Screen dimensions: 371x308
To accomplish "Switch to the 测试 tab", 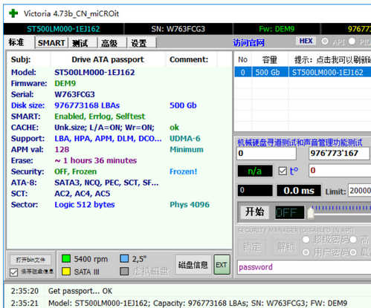I will point(80,43).
